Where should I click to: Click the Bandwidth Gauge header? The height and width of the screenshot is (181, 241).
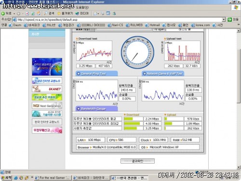(x=96, y=109)
